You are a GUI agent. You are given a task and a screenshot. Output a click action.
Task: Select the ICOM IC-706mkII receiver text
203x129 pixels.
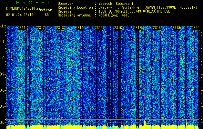coord(134,11)
